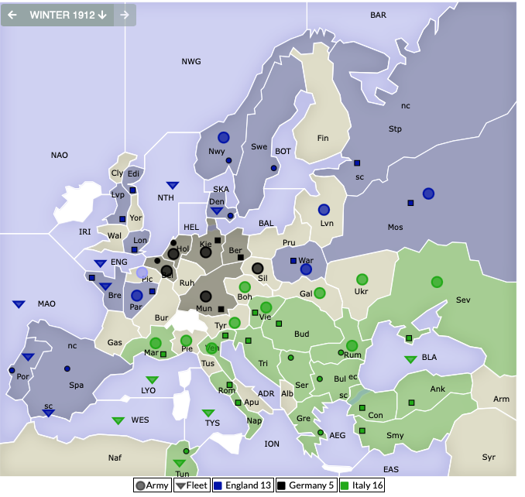The height and width of the screenshot is (497, 525).
Task: Select the German army in Belgium
Action: pyautogui.click(x=166, y=271)
